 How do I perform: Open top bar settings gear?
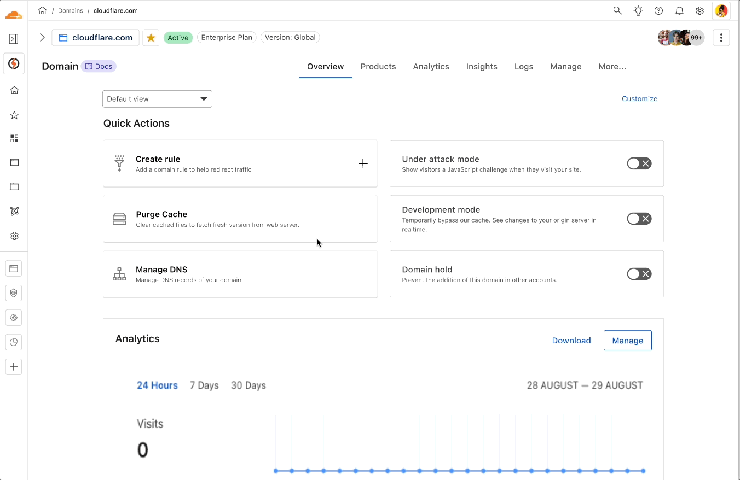[x=699, y=10]
